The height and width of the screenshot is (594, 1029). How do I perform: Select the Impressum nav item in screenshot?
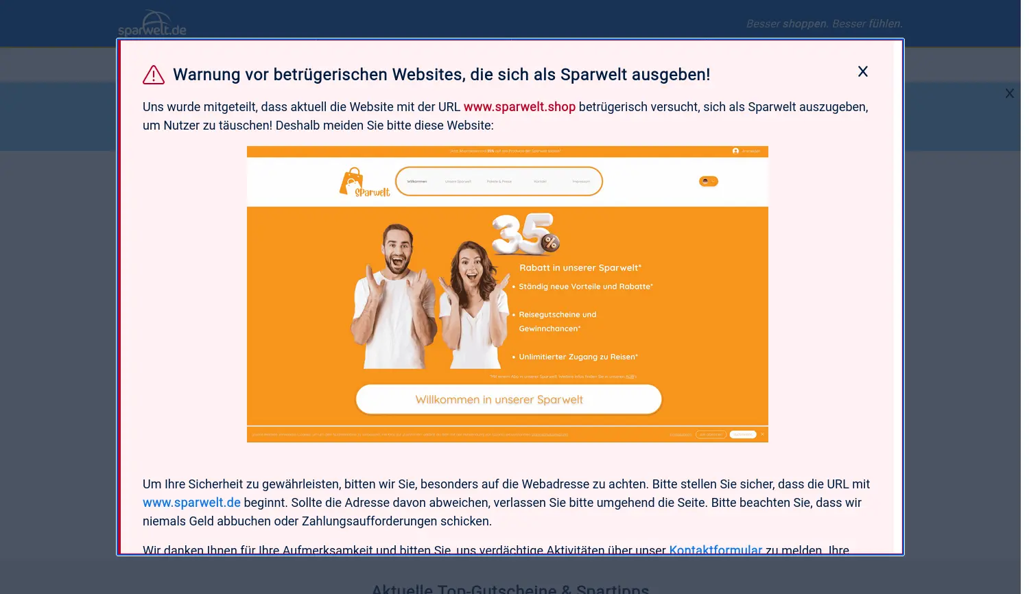581,181
